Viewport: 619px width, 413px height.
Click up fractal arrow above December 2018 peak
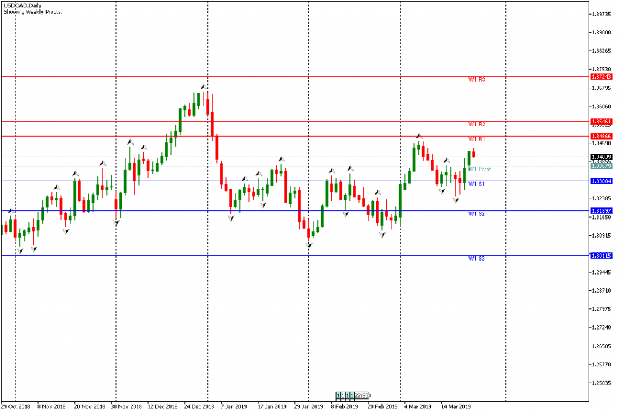tap(204, 86)
